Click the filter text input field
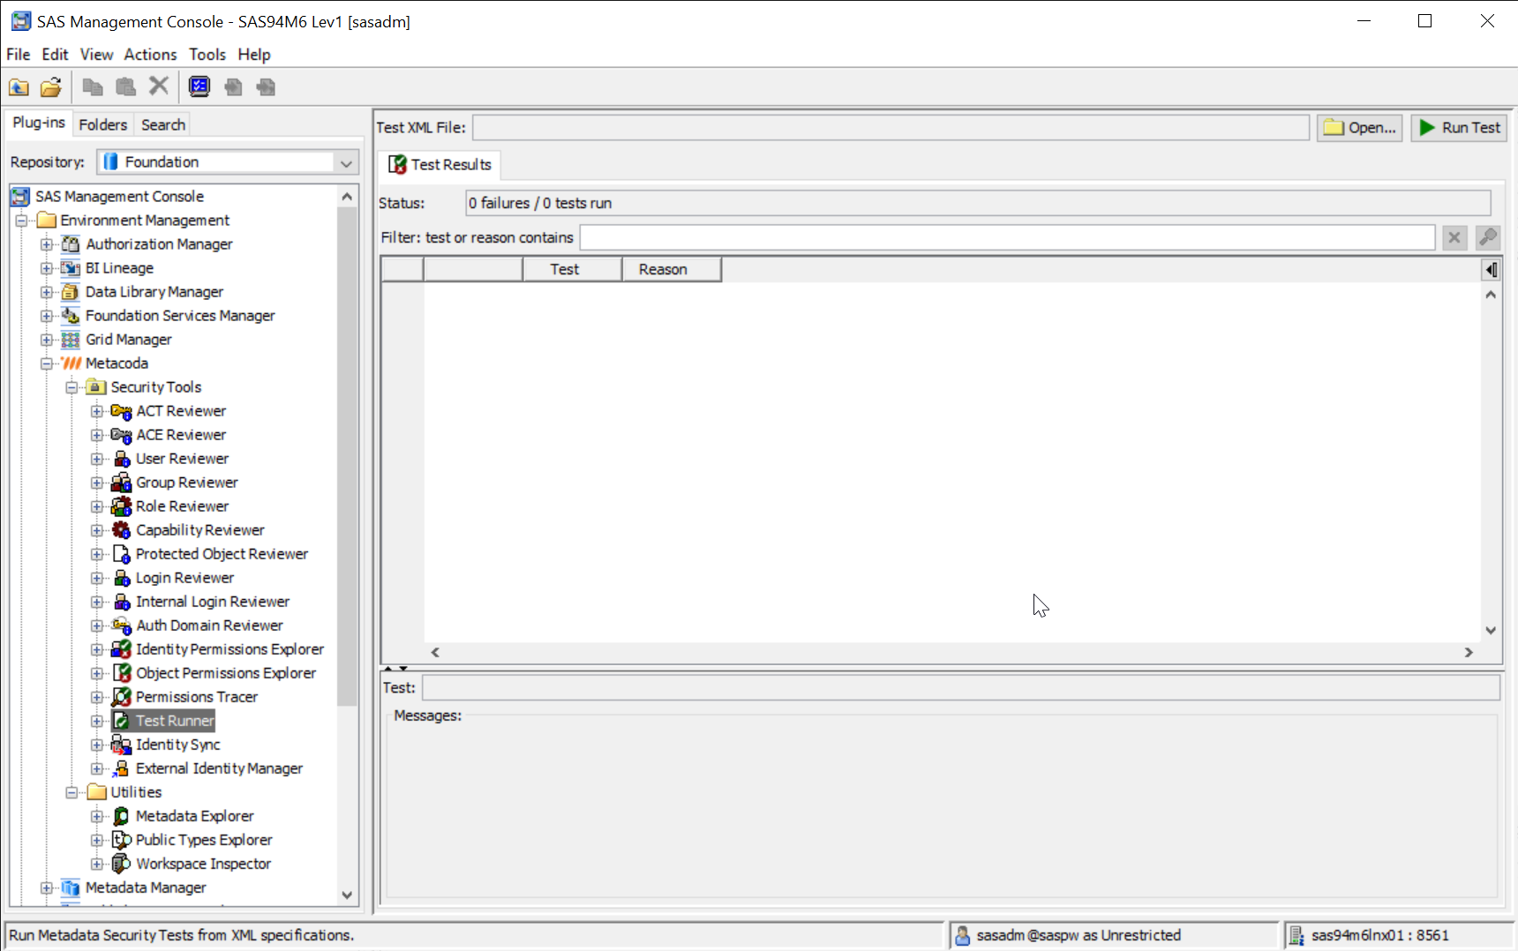Image resolution: width=1518 pixels, height=951 pixels. coord(1007,237)
